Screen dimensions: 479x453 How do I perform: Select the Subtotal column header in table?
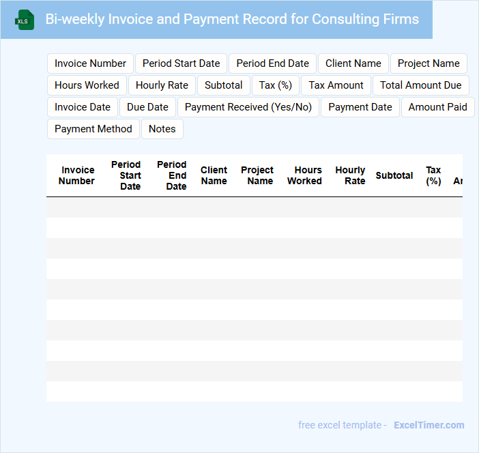click(394, 175)
